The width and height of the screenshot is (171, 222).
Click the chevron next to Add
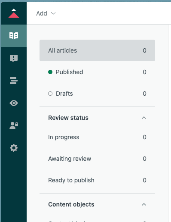(x=53, y=13)
